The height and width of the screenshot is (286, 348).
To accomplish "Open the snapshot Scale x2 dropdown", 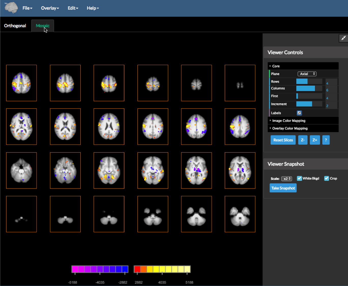I will click(287, 179).
